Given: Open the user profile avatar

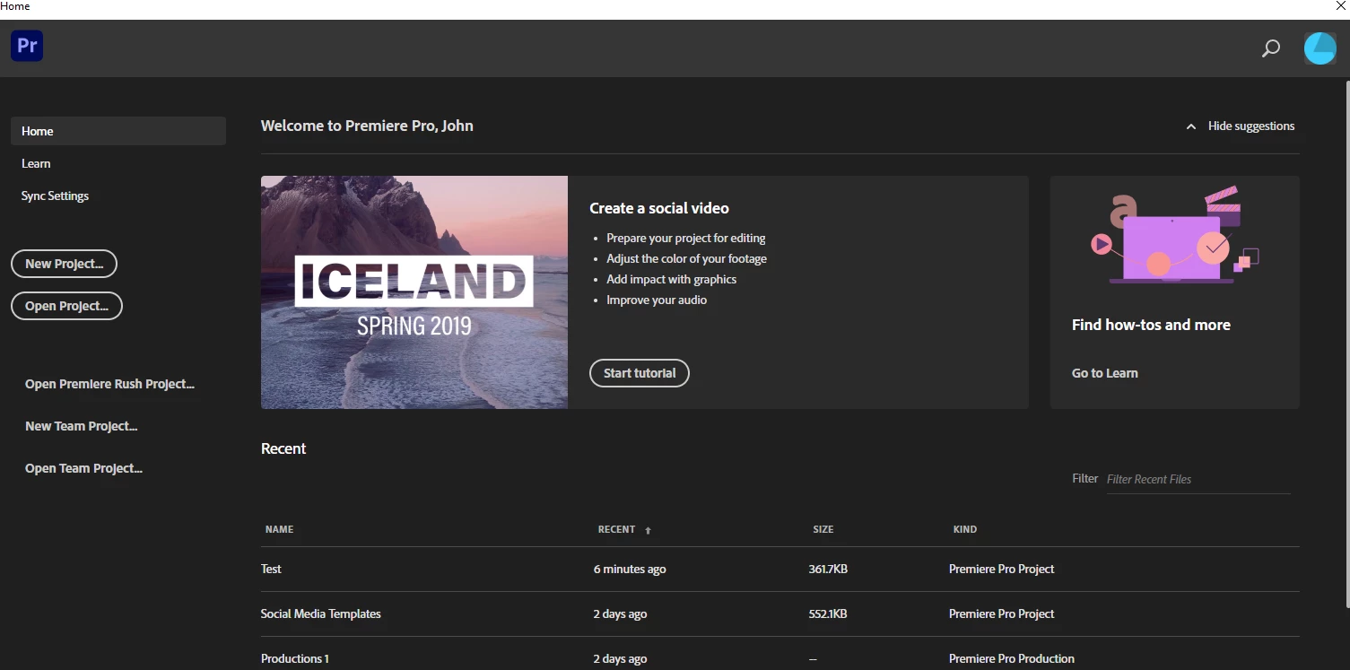Looking at the screenshot, I should pyautogui.click(x=1320, y=48).
